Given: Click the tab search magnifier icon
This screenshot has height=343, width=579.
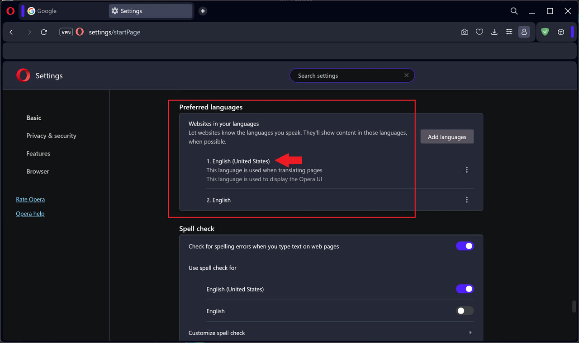Looking at the screenshot, I should (514, 11).
